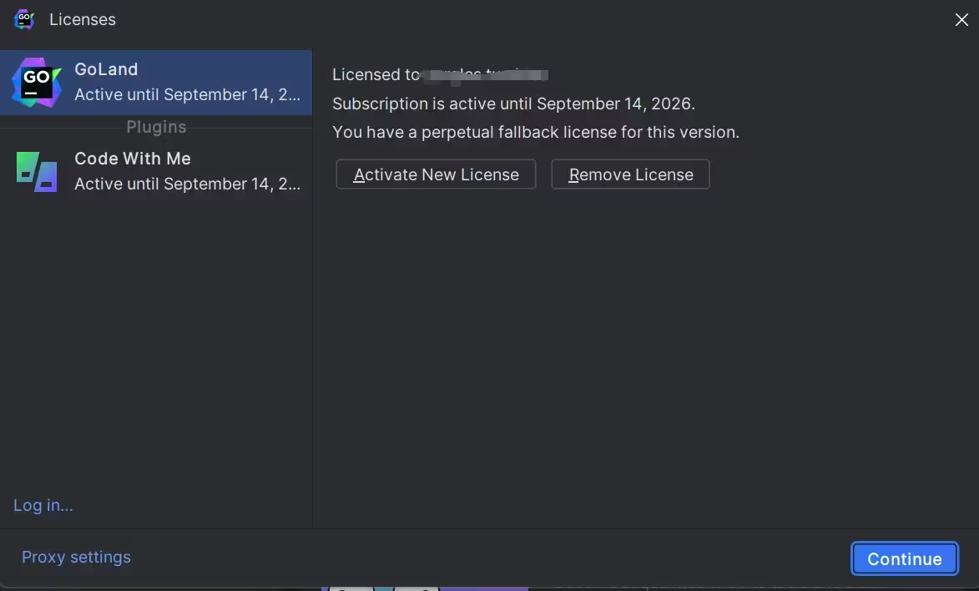
Task: Open Proxy settings link
Action: point(76,557)
